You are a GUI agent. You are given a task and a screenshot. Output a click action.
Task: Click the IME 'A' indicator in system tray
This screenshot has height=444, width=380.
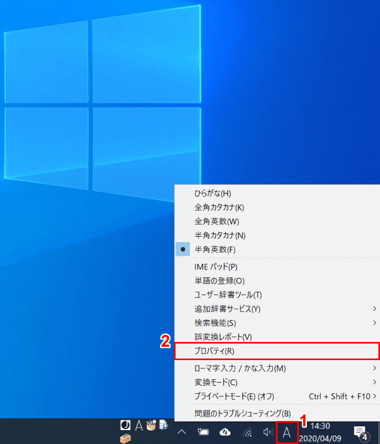pyautogui.click(x=287, y=432)
